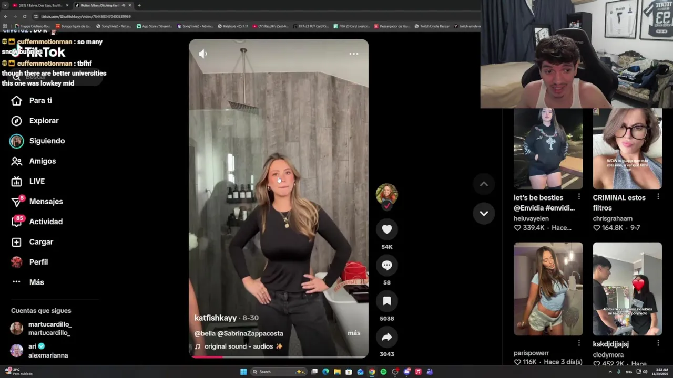Open original sound - audios link

pos(239,346)
